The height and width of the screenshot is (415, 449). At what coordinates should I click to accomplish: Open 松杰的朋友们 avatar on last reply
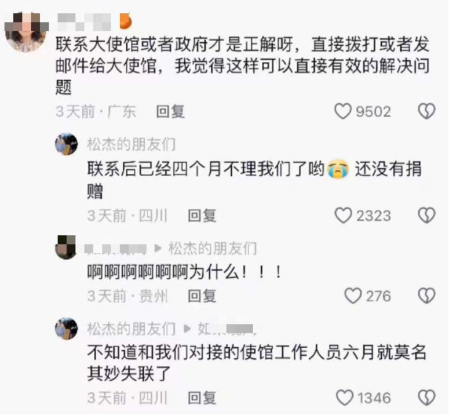(67, 329)
